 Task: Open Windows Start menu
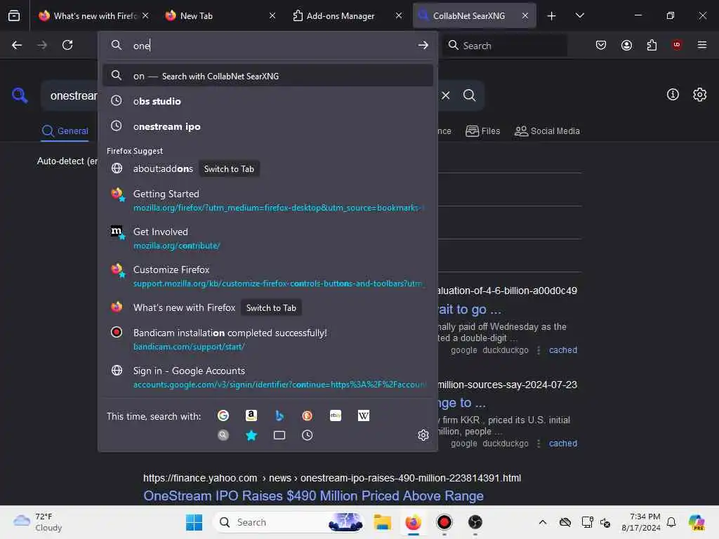click(194, 522)
